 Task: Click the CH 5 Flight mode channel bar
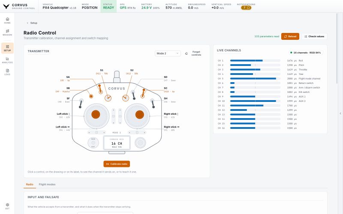(x=255, y=78)
